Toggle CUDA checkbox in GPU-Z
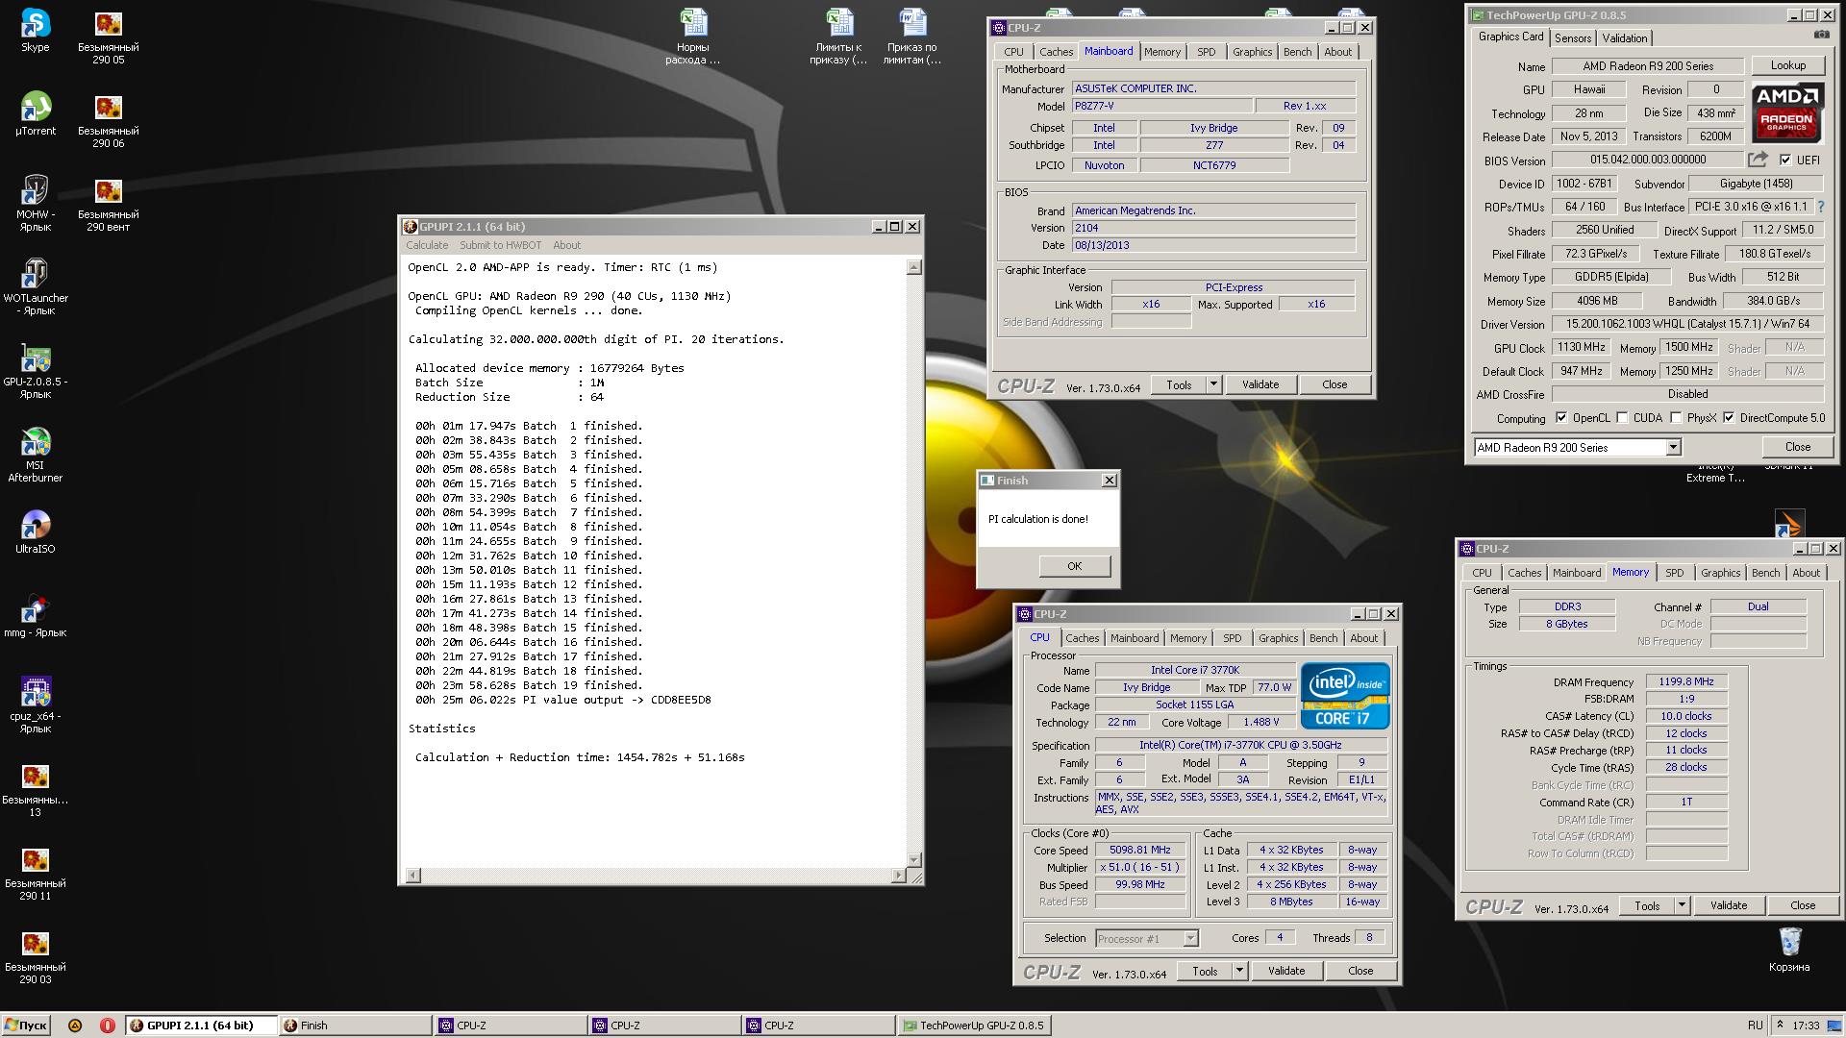This screenshot has height=1038, width=1846. pos(1623,417)
